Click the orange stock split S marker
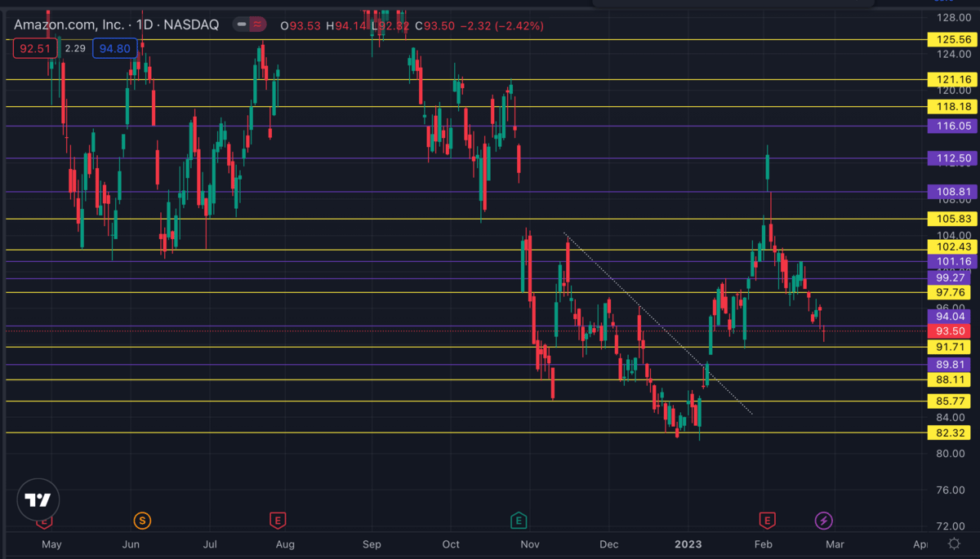The width and height of the screenshot is (980, 559). click(142, 520)
